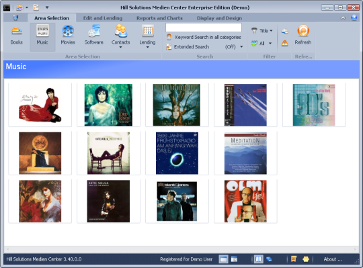Viewport: 363px width, 268px height.
Task: Click the orange bookmark icon in status bar
Action: tap(294, 259)
